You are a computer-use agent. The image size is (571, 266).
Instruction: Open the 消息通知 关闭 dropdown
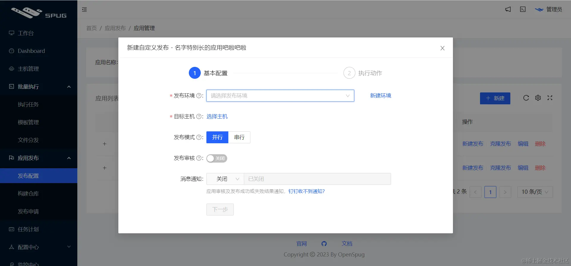225,179
